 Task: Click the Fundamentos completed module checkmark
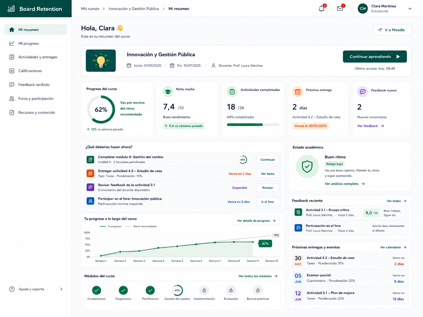[96, 290]
